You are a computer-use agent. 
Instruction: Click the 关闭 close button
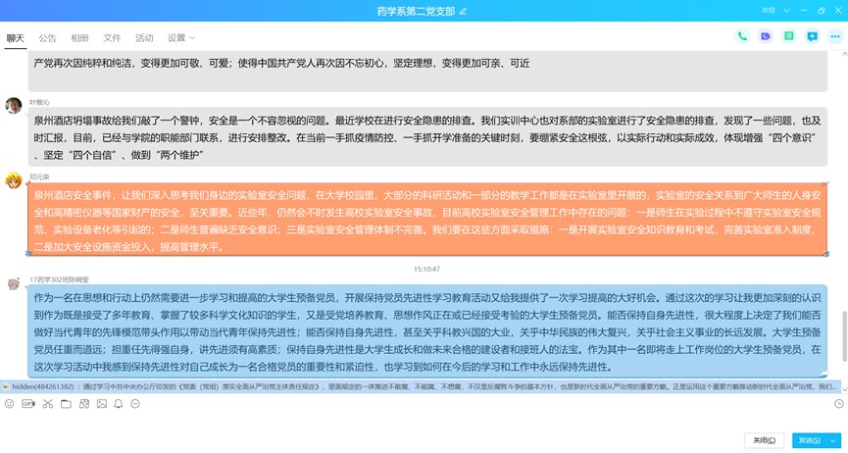[x=764, y=440]
